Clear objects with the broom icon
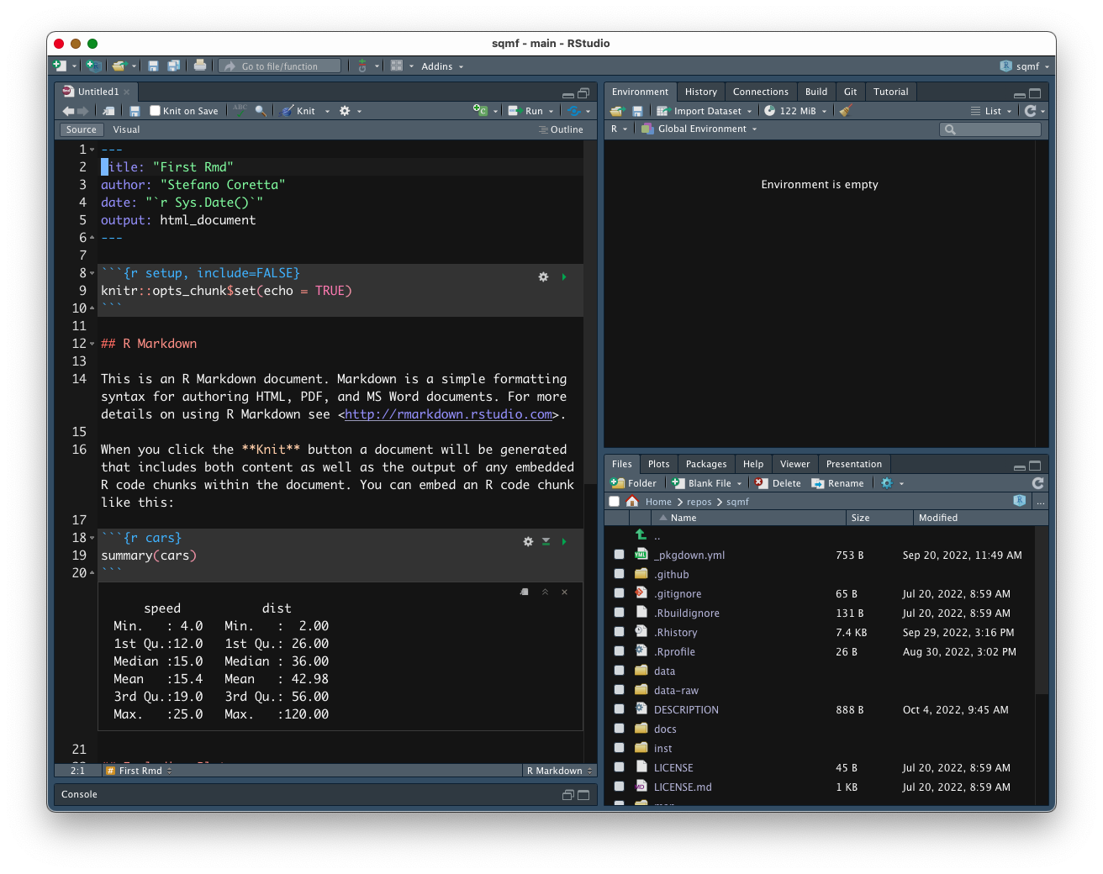Image resolution: width=1103 pixels, height=874 pixels. pos(846,110)
